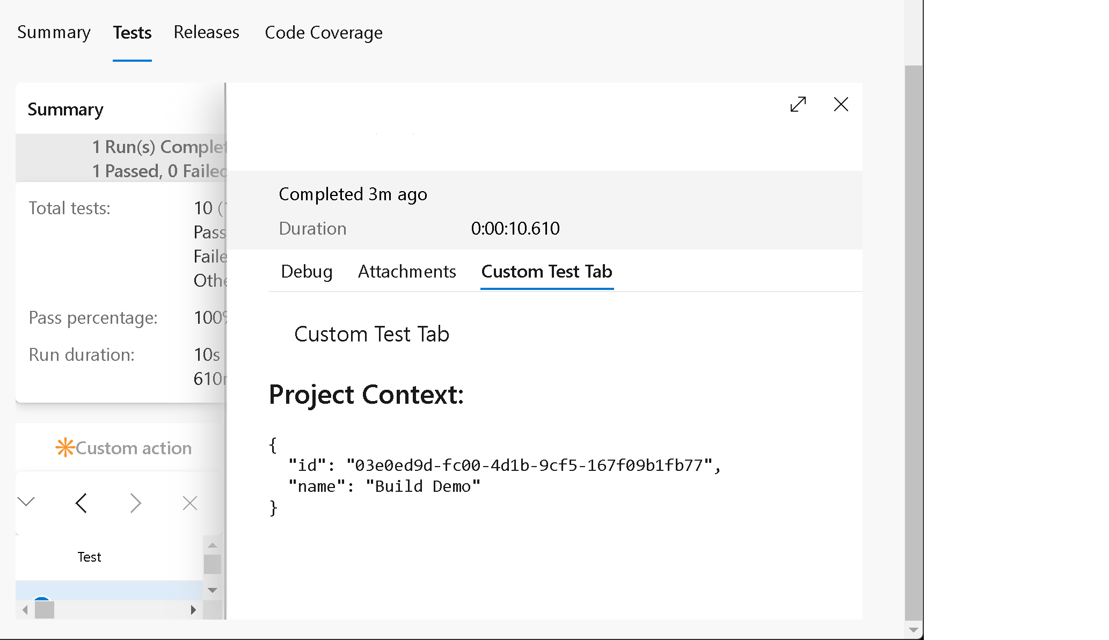Click the Releases navigation tab
Viewport: 1109px width, 640px height.
(207, 32)
